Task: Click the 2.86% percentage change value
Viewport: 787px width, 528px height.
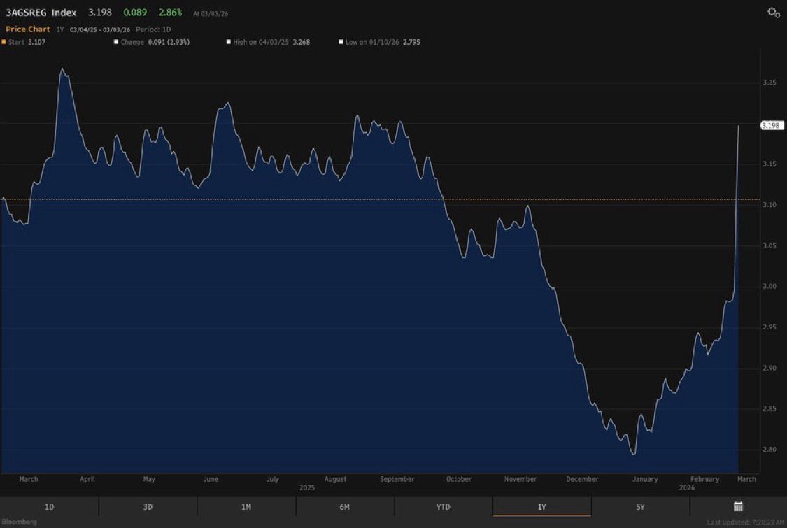Action: point(169,13)
